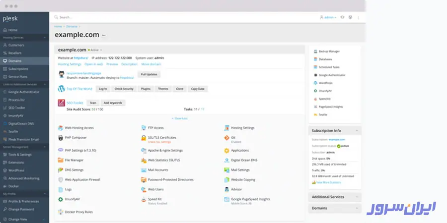
Task: Open the Change View menu
Action: [x=24, y=220]
